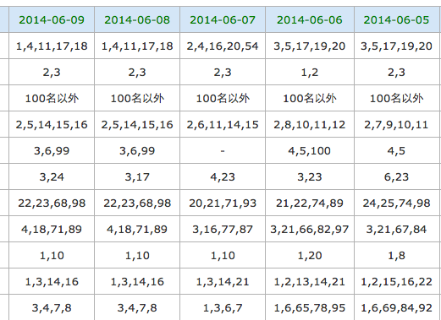Select cell 2,5,14,15,16 under 2014-06-08
This screenshot has height=320, width=441.
pos(137,124)
